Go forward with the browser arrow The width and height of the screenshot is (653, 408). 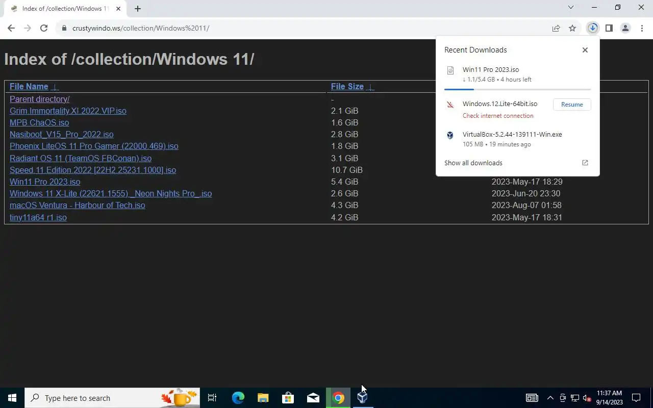point(28,28)
